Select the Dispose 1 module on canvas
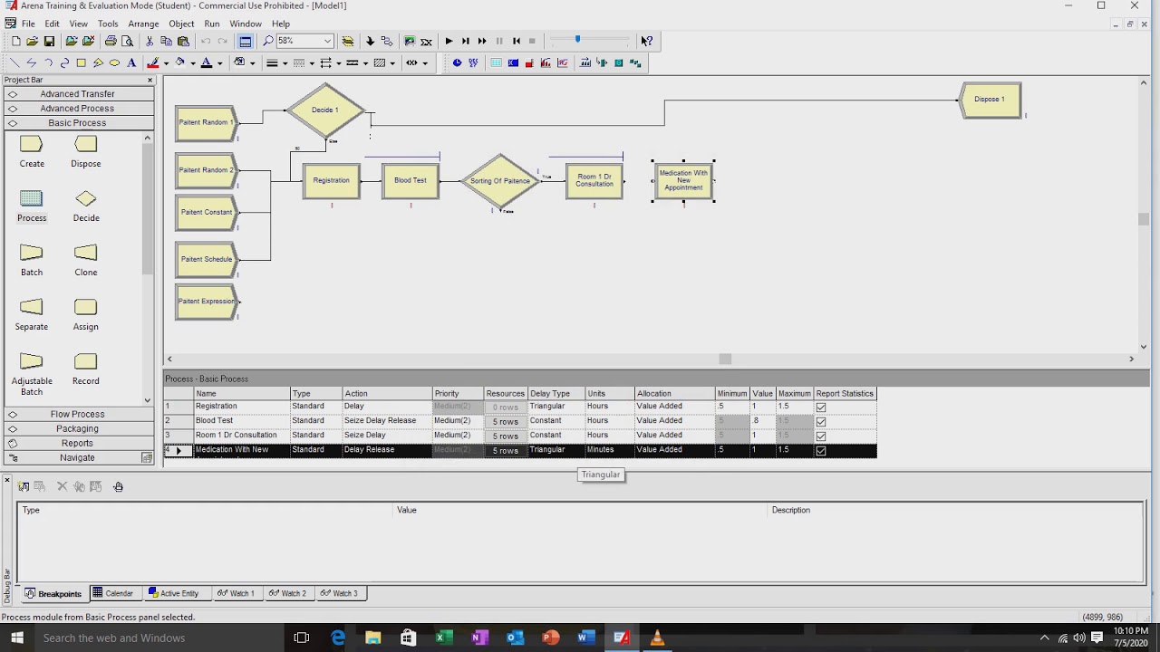This screenshot has width=1160, height=652. (990, 100)
